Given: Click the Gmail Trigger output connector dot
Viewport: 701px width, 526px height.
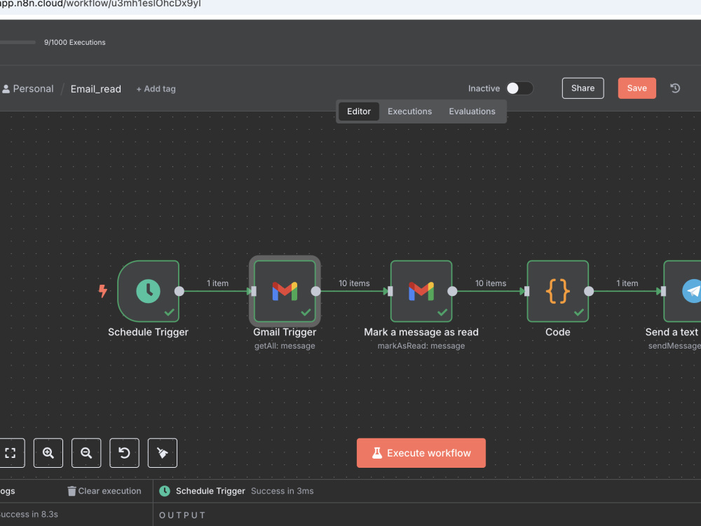Looking at the screenshot, I should point(315,291).
